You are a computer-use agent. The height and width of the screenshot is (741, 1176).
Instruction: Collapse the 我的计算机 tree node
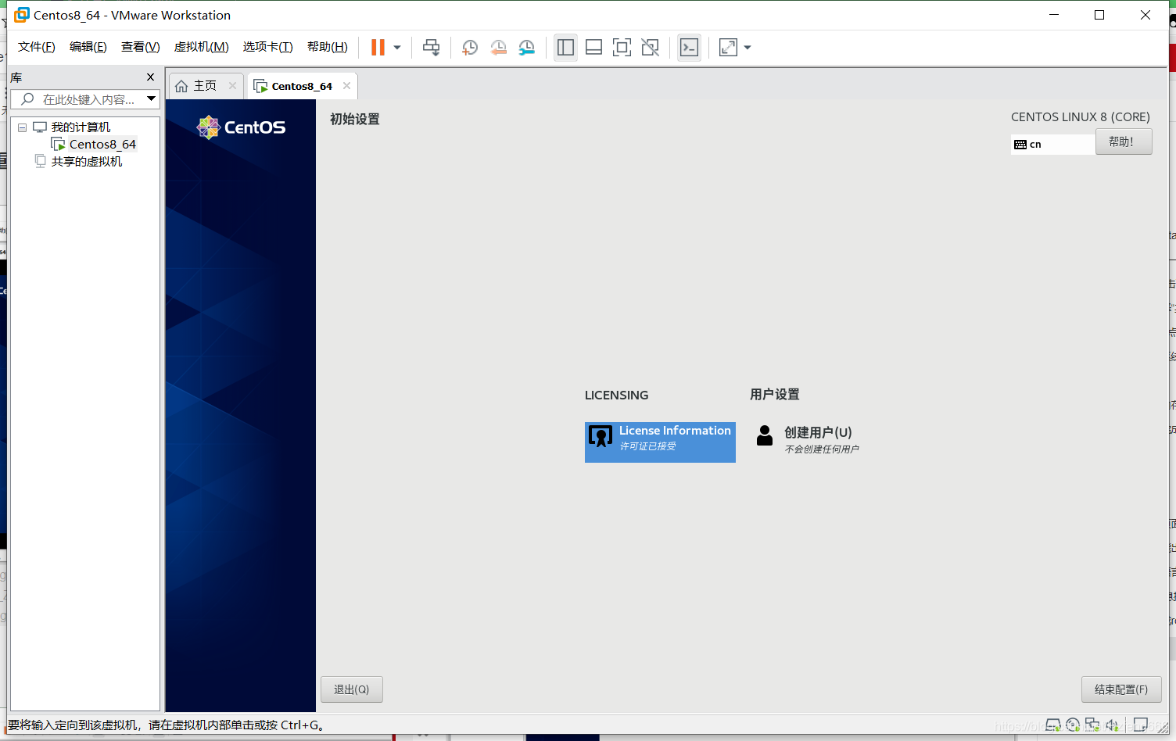23,127
